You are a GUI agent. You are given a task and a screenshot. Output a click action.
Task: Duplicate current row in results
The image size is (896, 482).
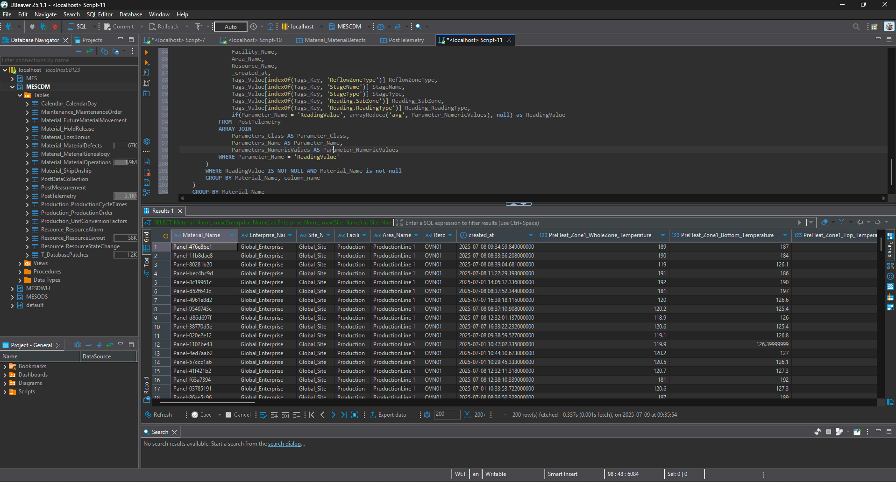tap(285, 415)
